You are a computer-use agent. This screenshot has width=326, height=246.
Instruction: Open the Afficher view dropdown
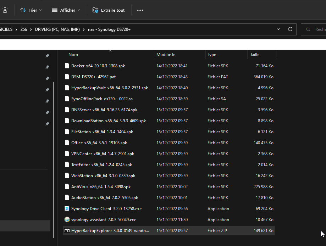(x=66, y=10)
